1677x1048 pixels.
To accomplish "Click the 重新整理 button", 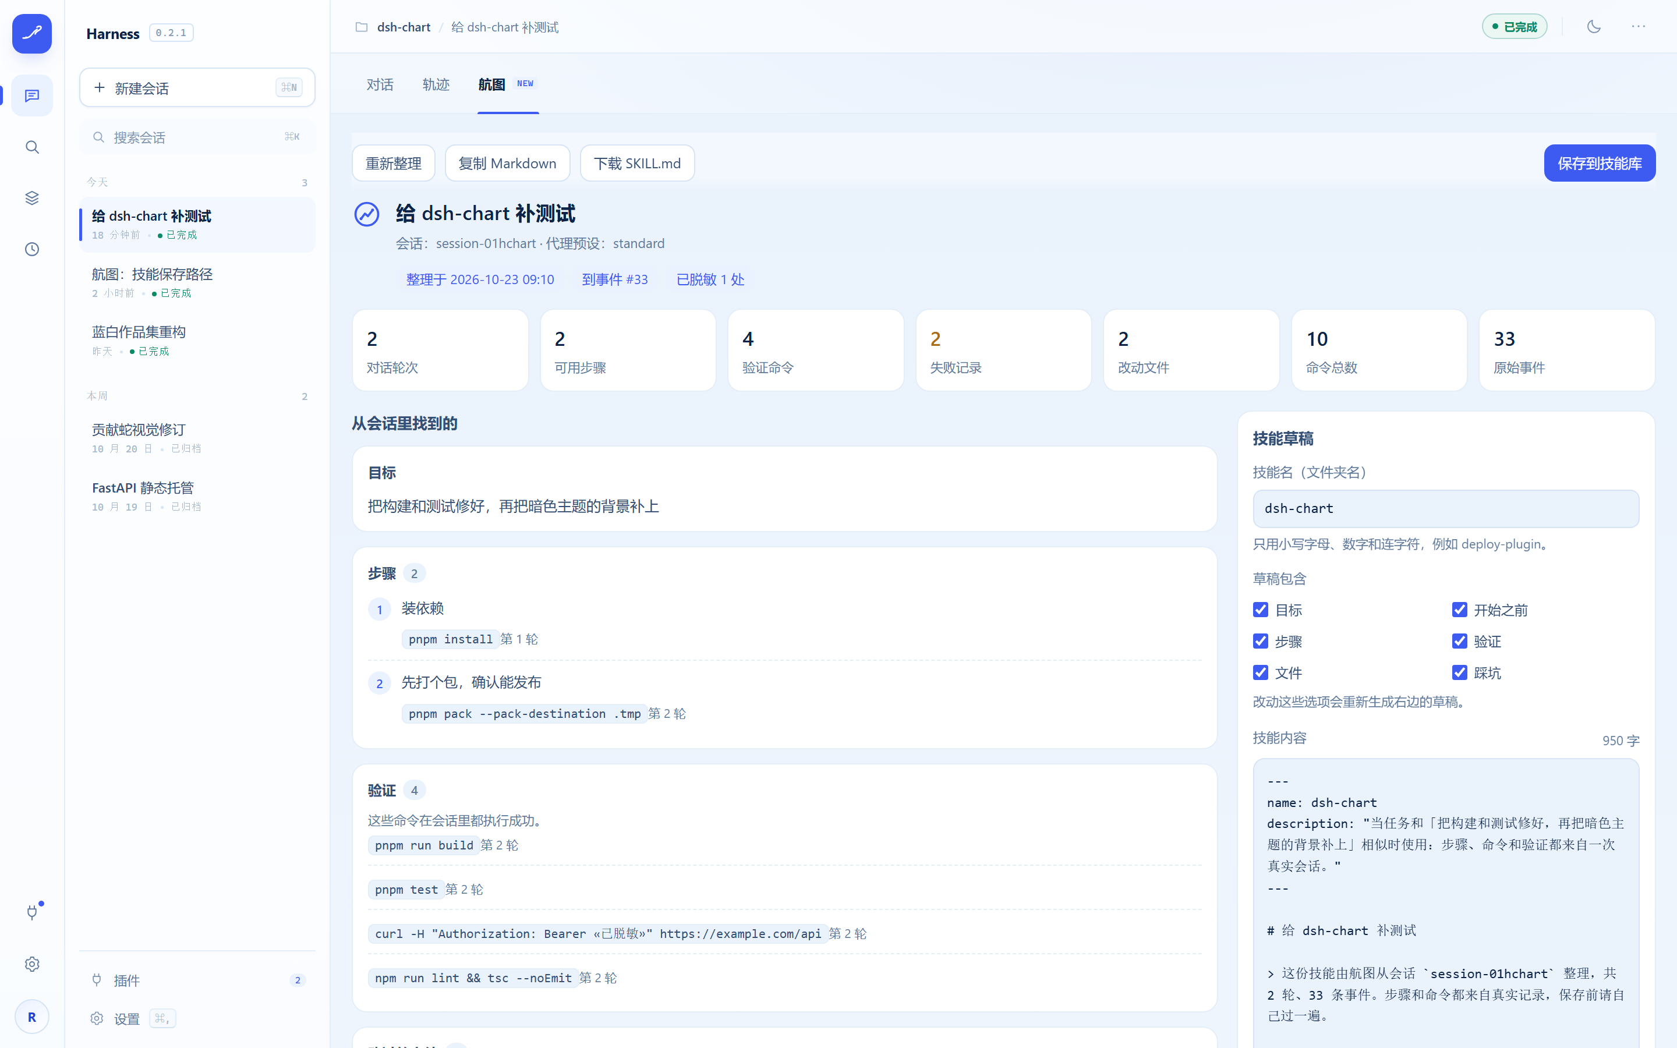I will 394,163.
